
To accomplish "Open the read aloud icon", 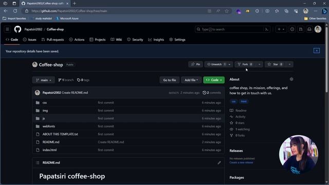I will (x=218, y=11).
